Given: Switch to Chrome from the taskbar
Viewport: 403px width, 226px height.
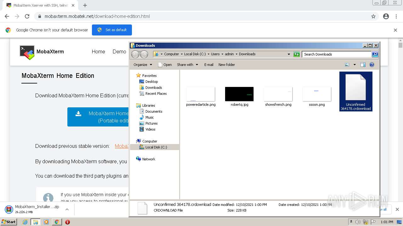Looking at the screenshot, I should click(57, 222).
